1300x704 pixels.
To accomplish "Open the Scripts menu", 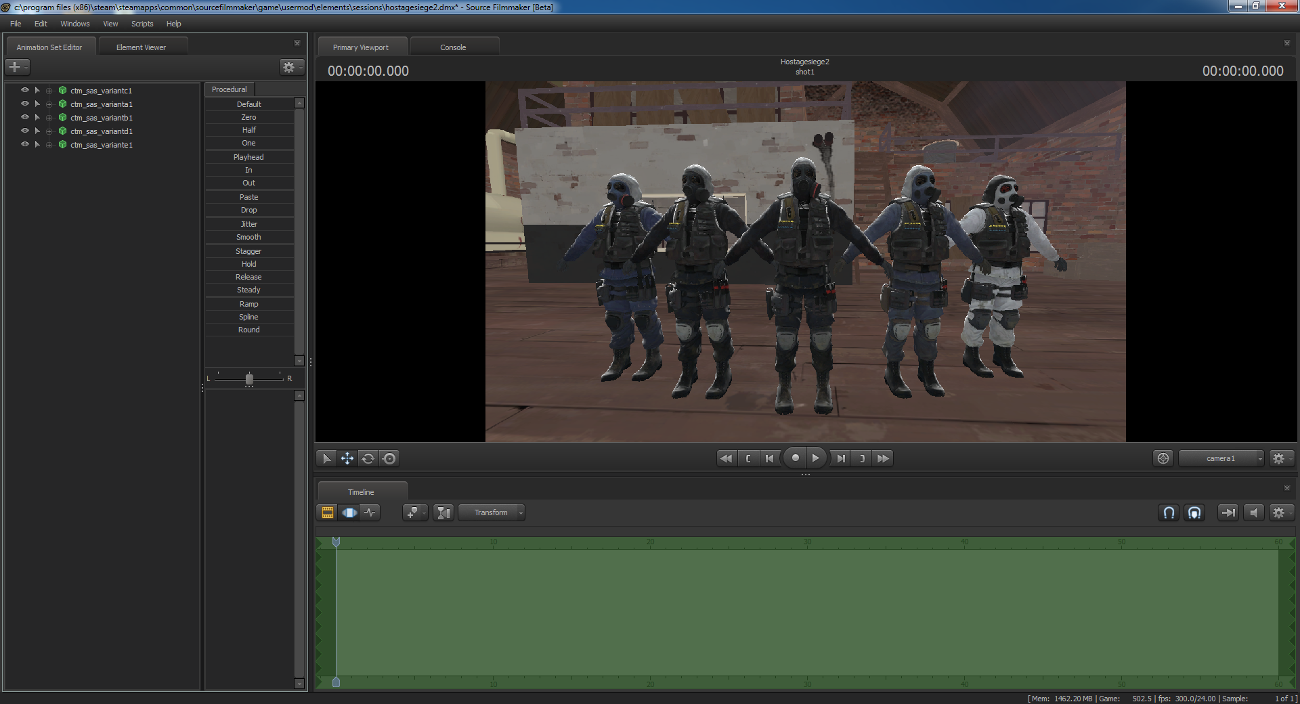I will pos(142,24).
